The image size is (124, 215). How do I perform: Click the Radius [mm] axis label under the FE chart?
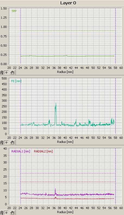point(65,142)
